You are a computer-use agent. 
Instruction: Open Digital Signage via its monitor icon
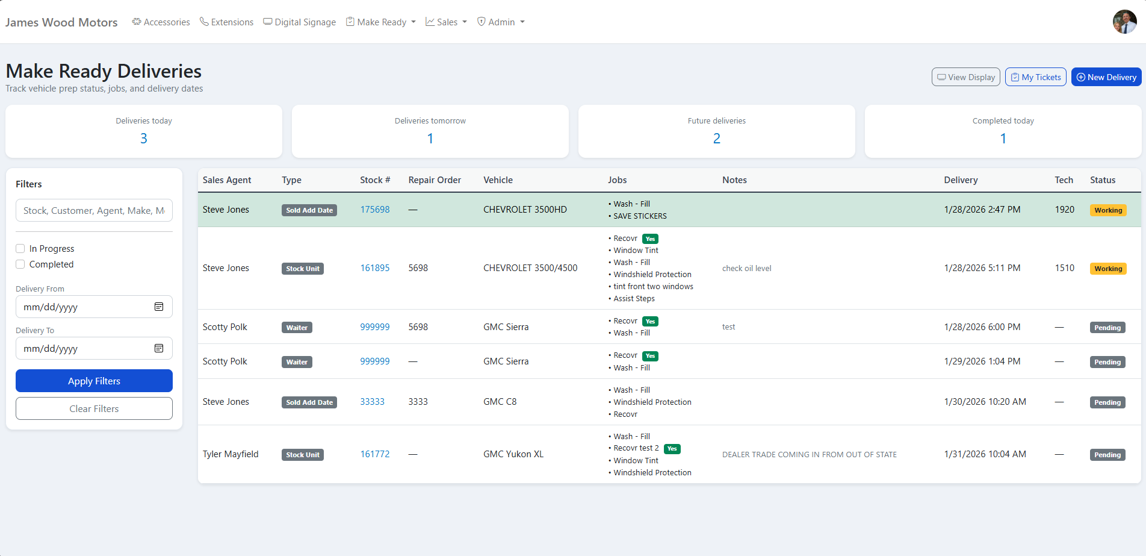point(267,21)
